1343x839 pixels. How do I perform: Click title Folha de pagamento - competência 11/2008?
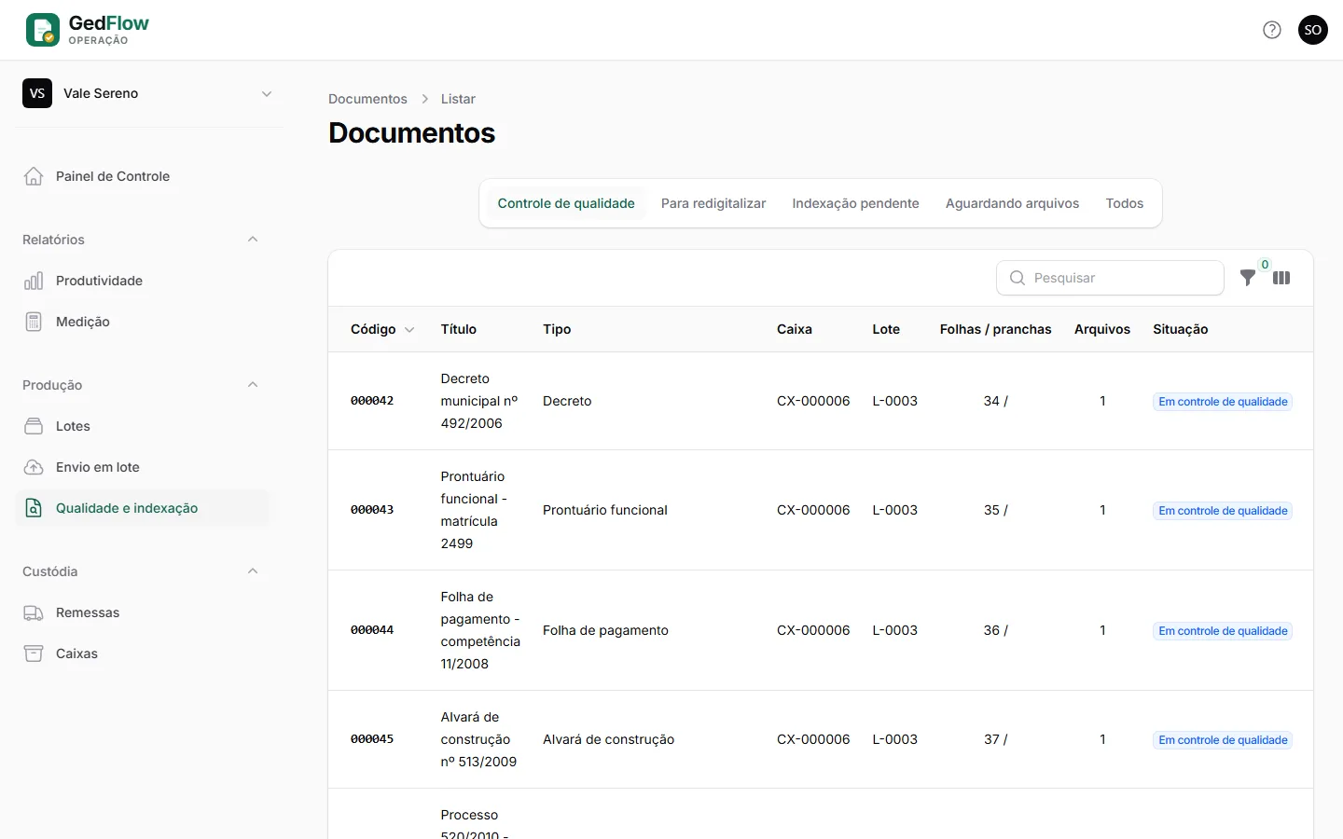point(480,630)
